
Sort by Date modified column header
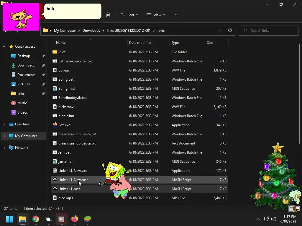click(140, 43)
